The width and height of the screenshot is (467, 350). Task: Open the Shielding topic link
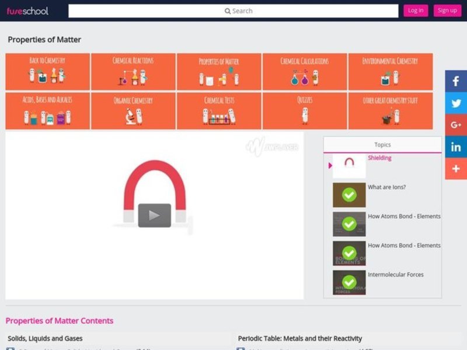[379, 158]
